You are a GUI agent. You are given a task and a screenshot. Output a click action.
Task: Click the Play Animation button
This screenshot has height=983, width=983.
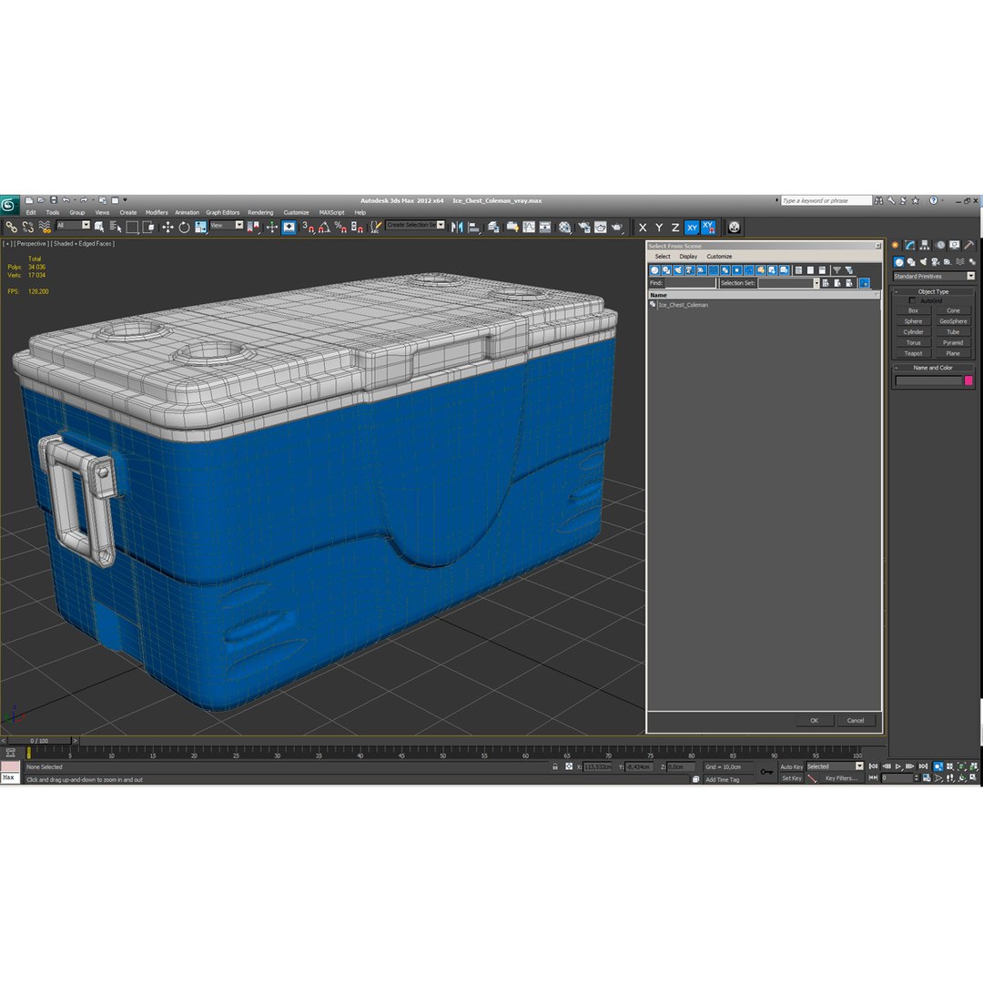pos(898,766)
